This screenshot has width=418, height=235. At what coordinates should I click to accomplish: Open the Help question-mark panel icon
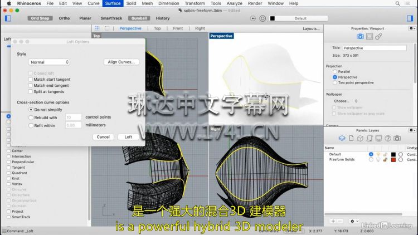point(388,138)
